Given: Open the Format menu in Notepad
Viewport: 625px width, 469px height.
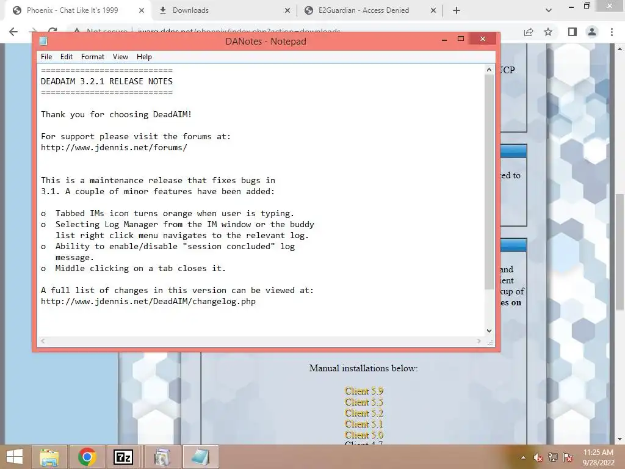Looking at the screenshot, I should tap(93, 57).
